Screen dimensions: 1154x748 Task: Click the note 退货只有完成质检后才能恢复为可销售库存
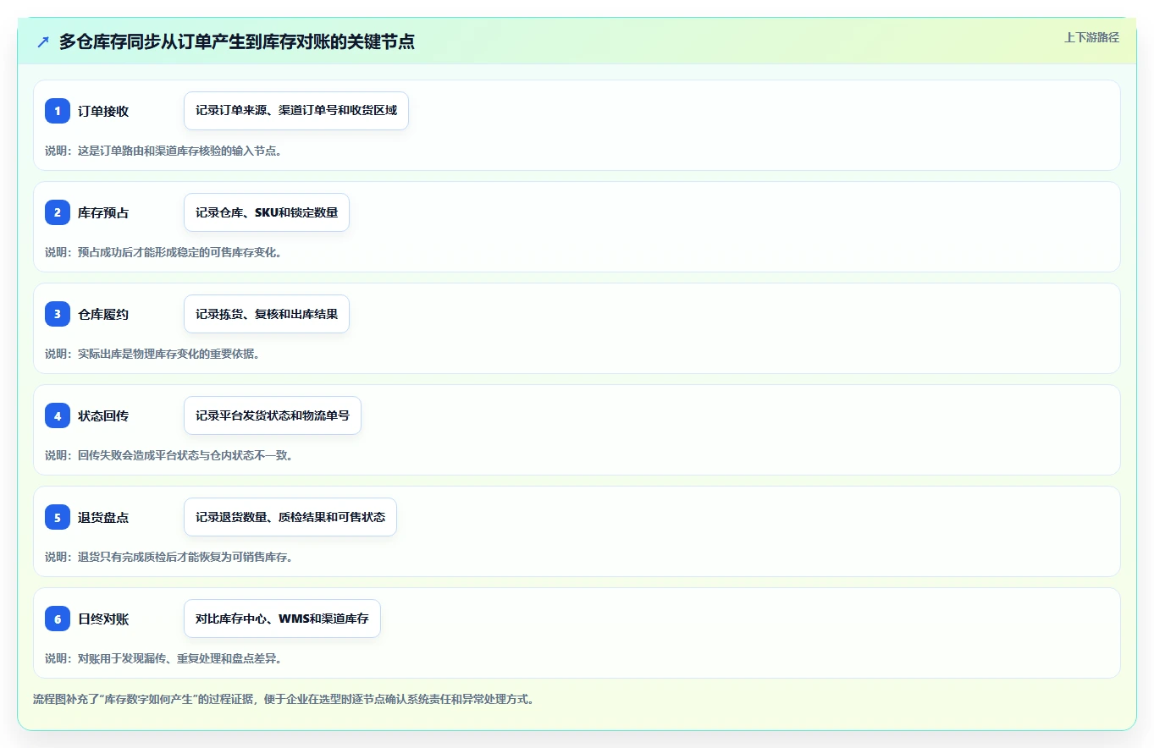tap(169, 557)
